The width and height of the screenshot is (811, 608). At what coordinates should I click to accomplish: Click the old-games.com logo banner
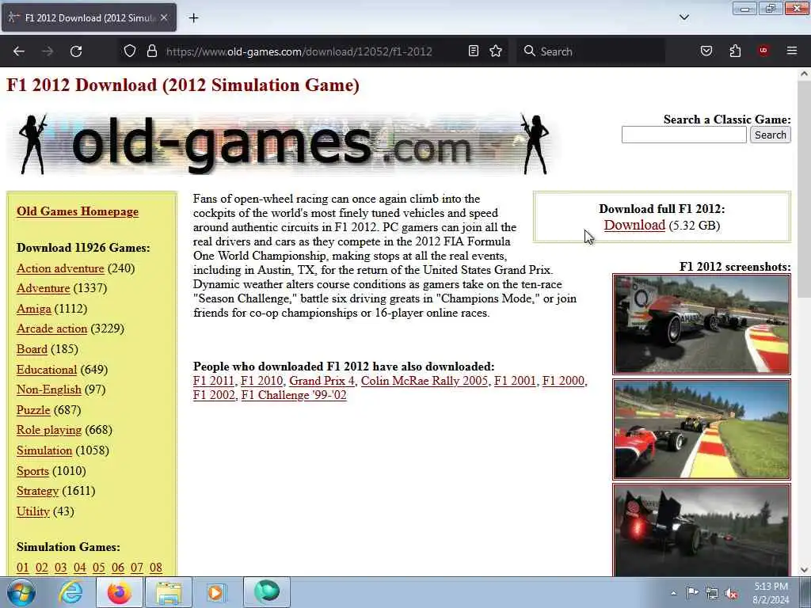[x=284, y=145]
